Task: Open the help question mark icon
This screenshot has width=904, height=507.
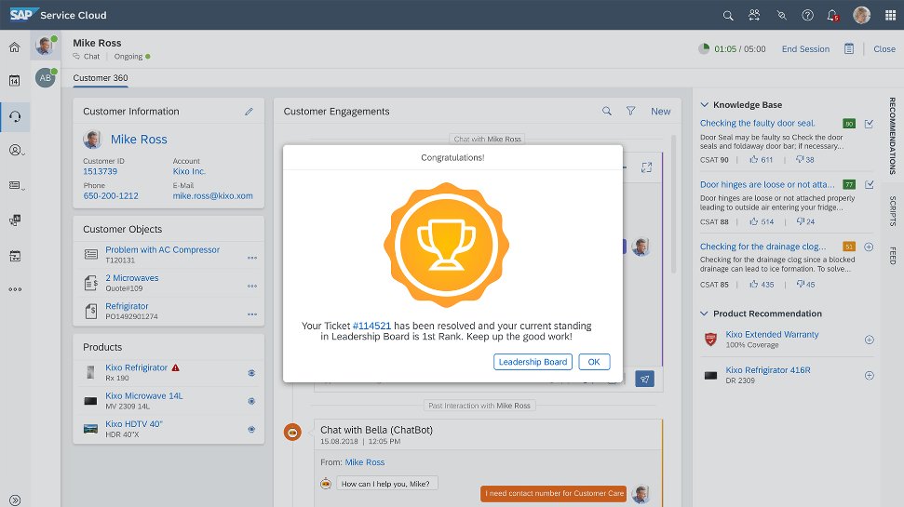Action: pyautogui.click(x=808, y=16)
